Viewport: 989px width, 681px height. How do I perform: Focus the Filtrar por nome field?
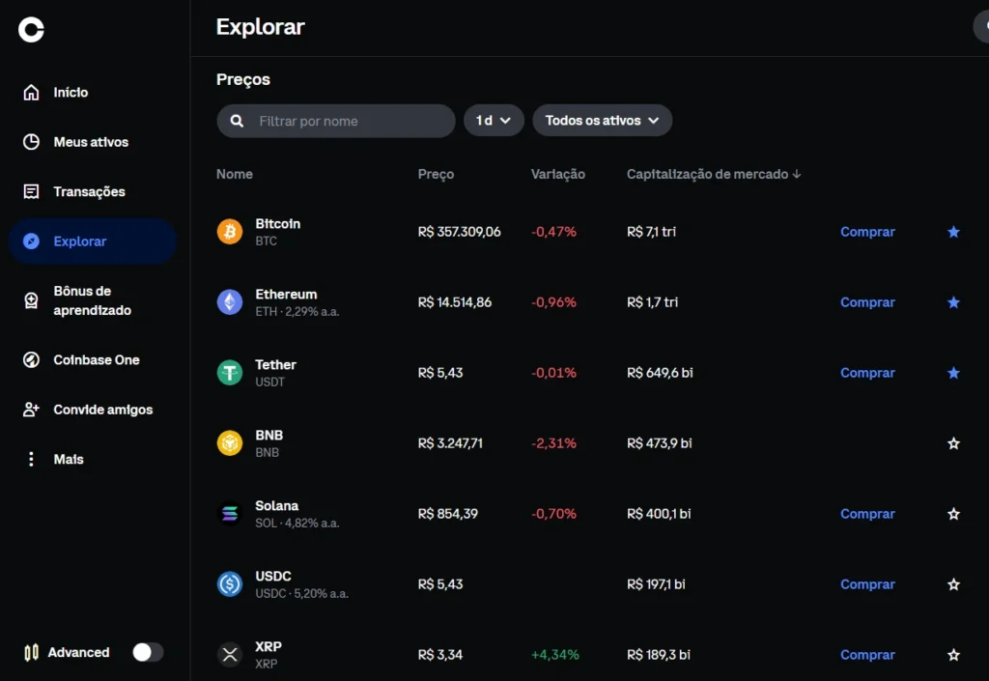[335, 121]
